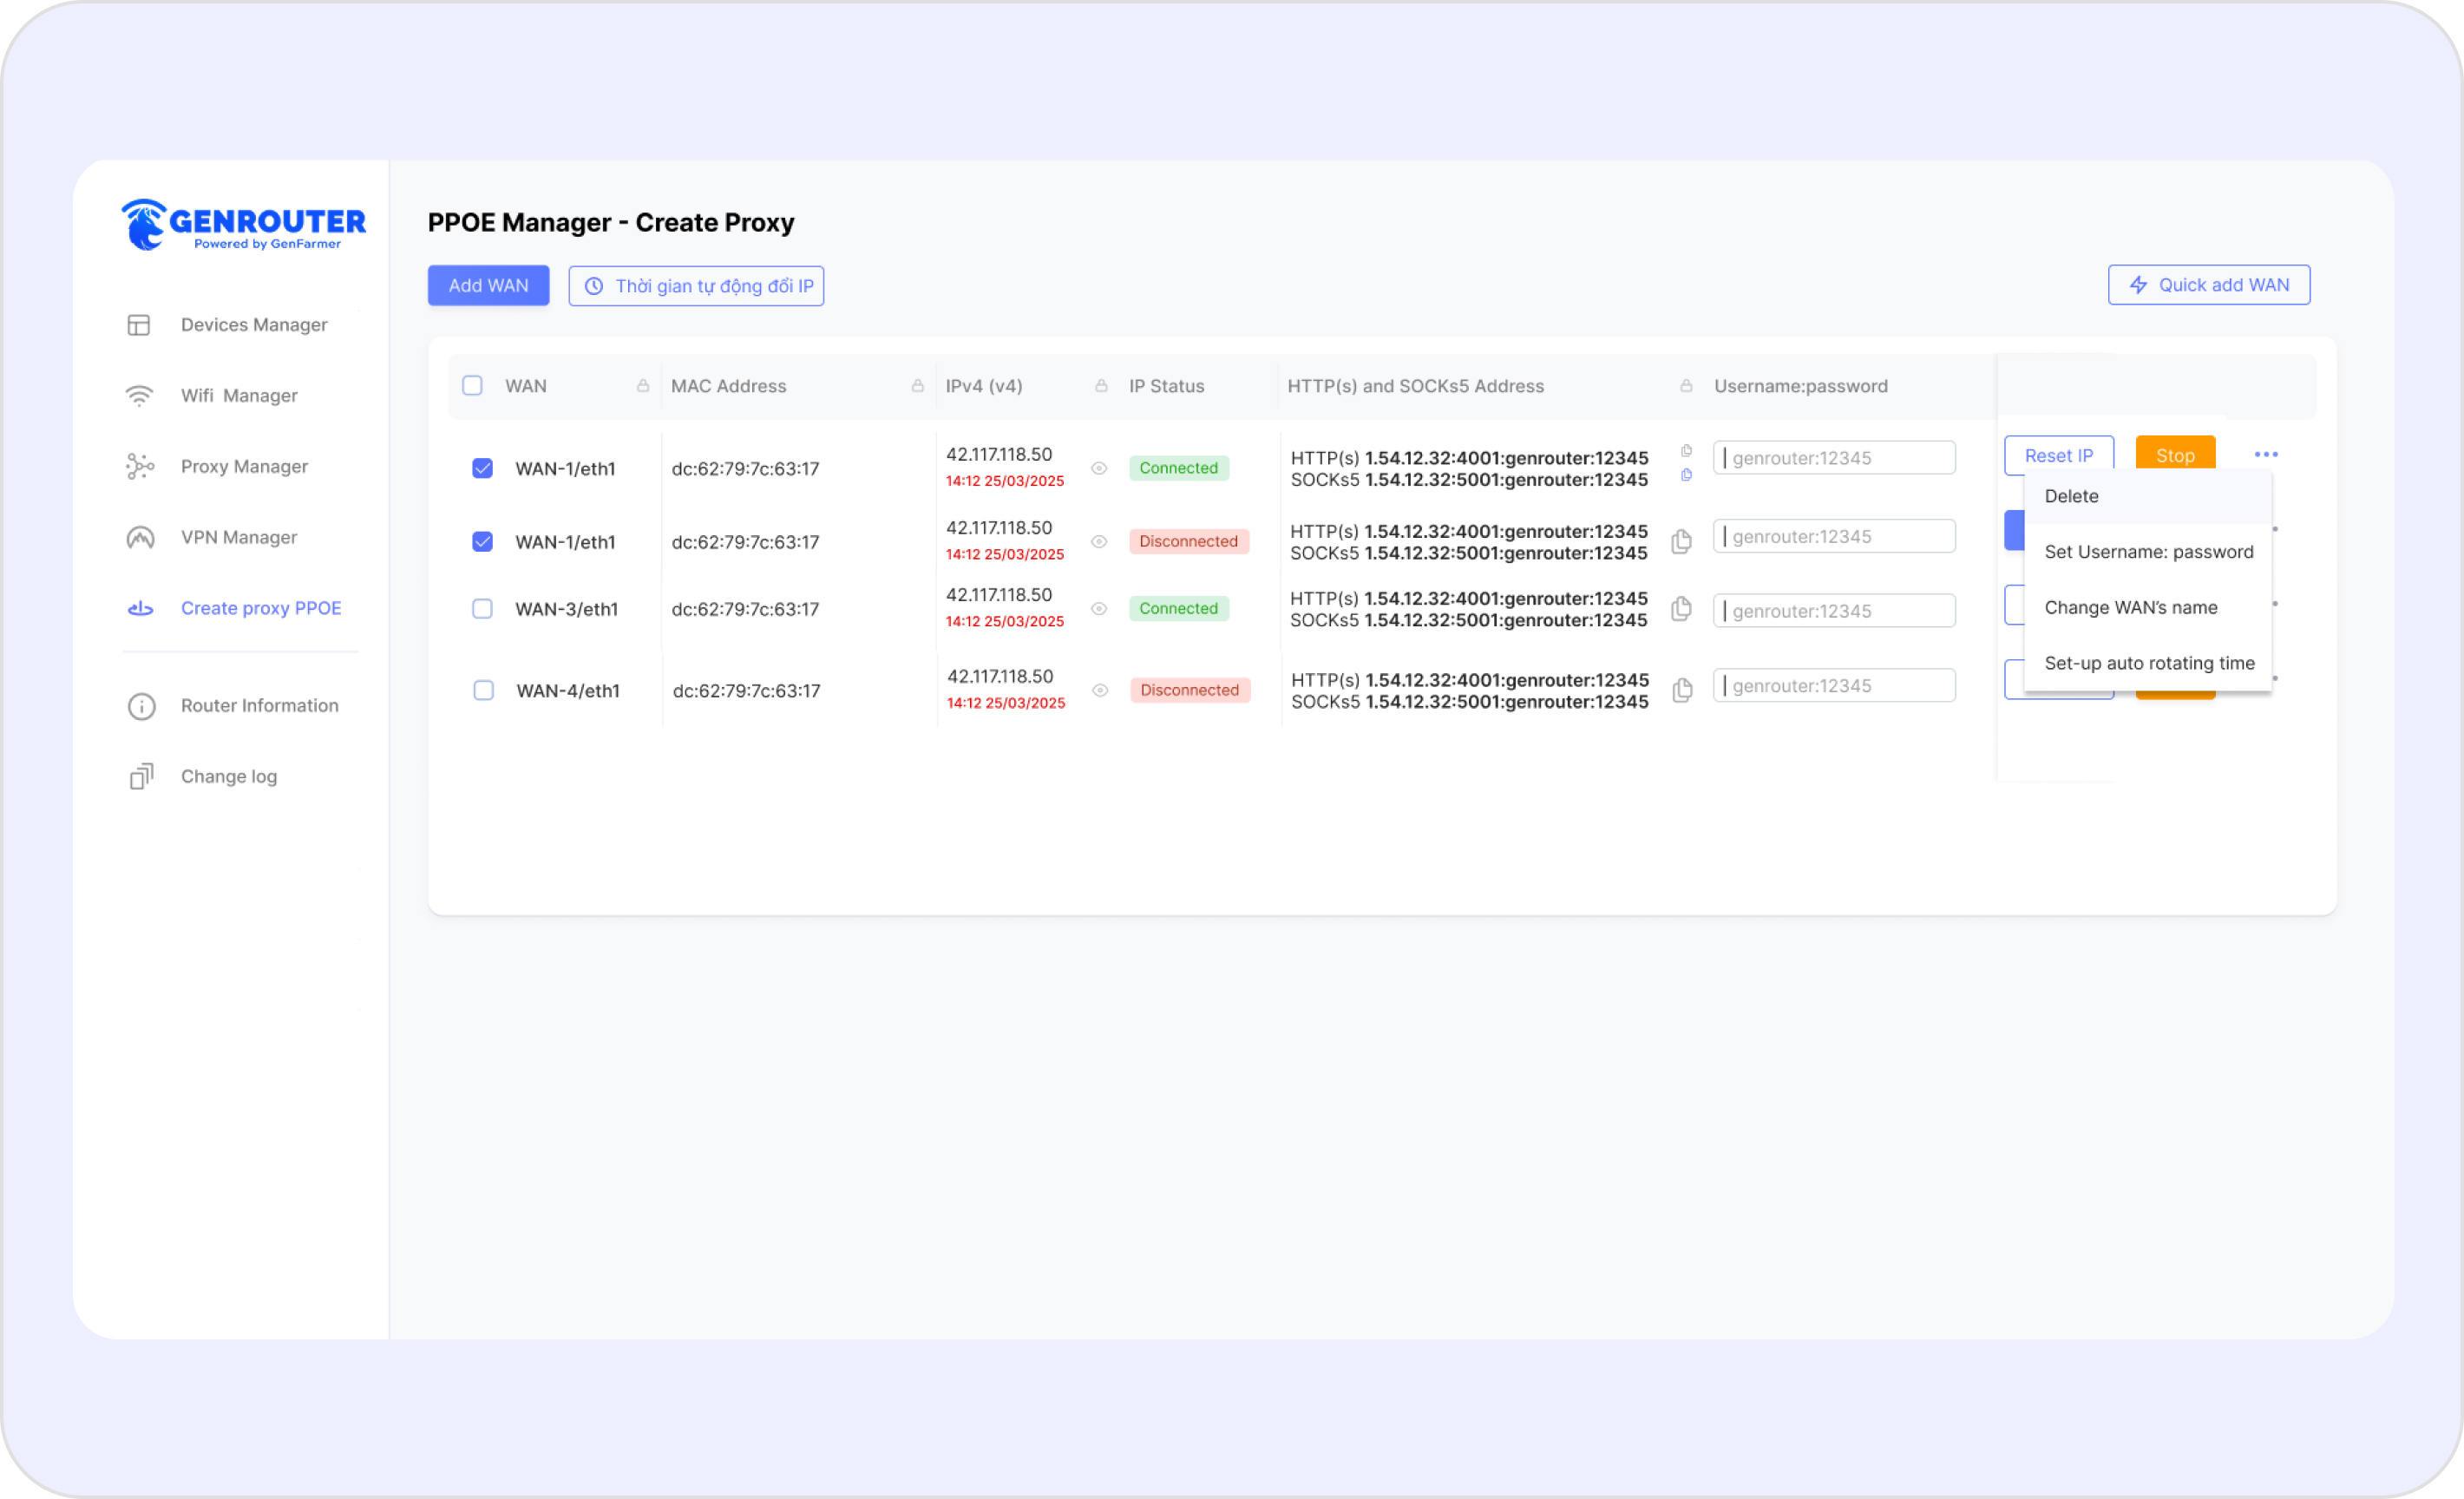The width and height of the screenshot is (2464, 1499).
Task: Select the Devices Manager sidebar icon
Action: (140, 324)
